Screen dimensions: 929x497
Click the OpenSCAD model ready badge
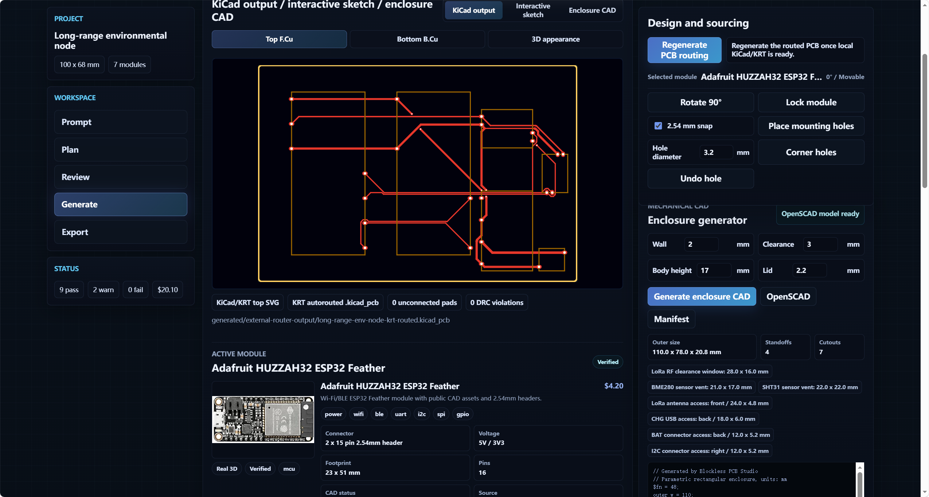(x=820, y=214)
